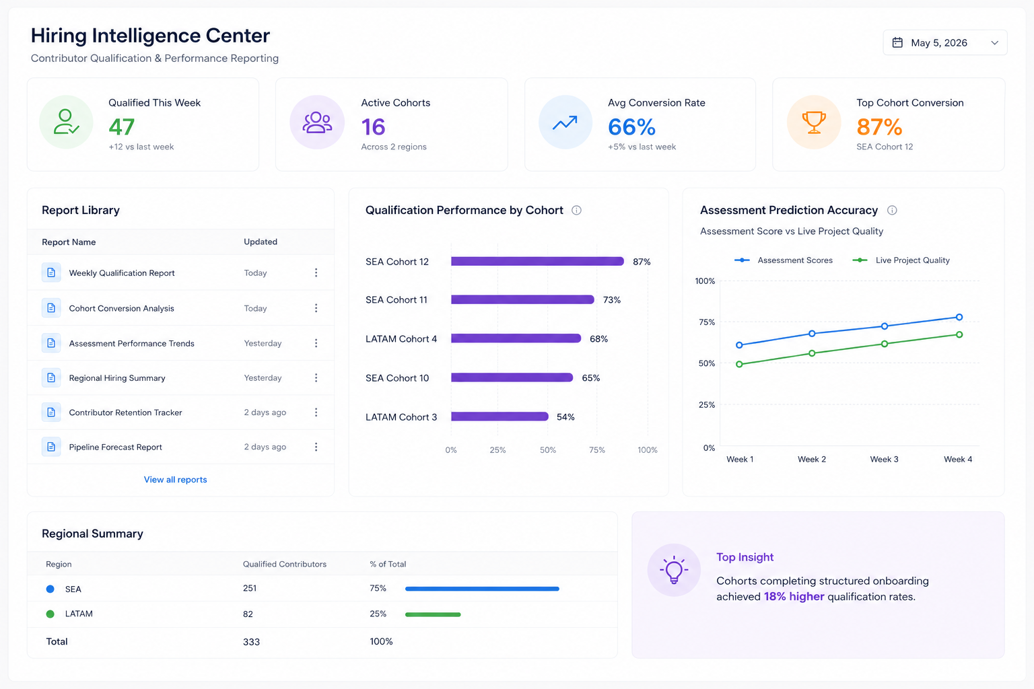Click the "SEA Cohort 11" chart label
The image size is (1034, 689).
point(397,300)
